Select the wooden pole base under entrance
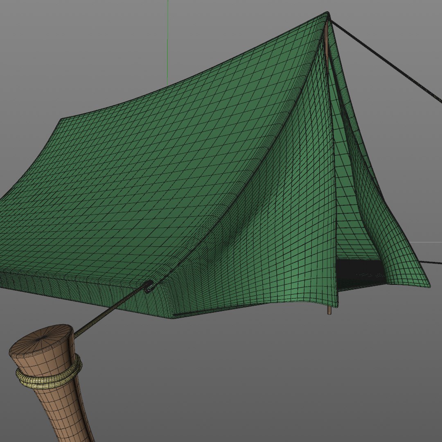Image resolution: width=442 pixels, height=442 pixels. [329, 310]
